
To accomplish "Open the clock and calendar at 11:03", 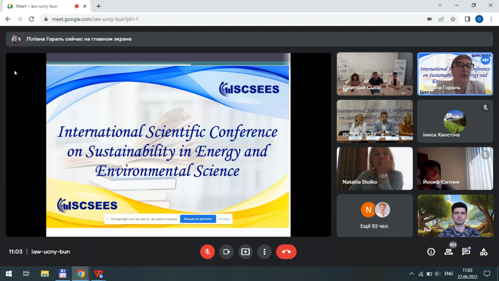I will click(x=467, y=274).
